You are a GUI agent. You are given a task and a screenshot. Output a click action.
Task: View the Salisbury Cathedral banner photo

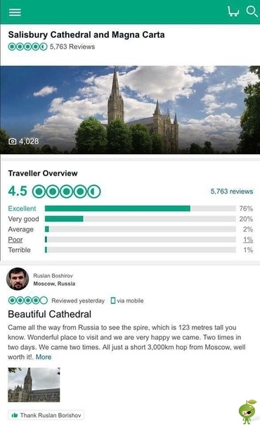(130, 110)
